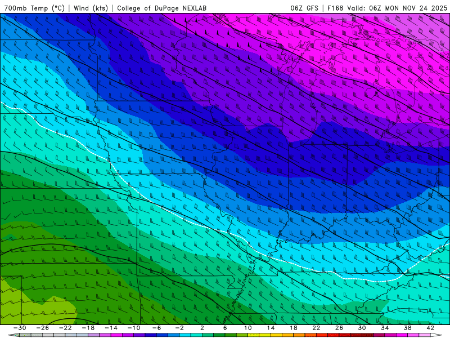Select the -22 value on the colorbar
450x338 pixels.
pyautogui.click(x=65, y=328)
